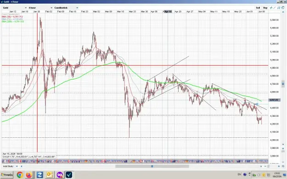The image size is (287, 179).
Task: Click the Jan 26 date label on time axis
Action: [37, 11]
